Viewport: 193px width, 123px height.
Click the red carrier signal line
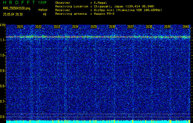point(98,37)
